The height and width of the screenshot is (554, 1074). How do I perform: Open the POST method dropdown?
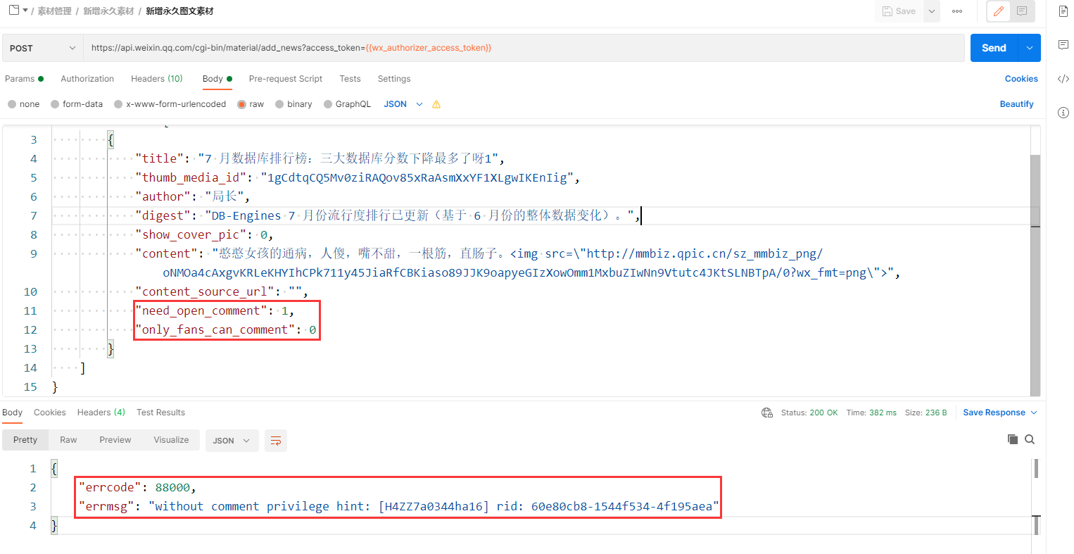(42, 48)
